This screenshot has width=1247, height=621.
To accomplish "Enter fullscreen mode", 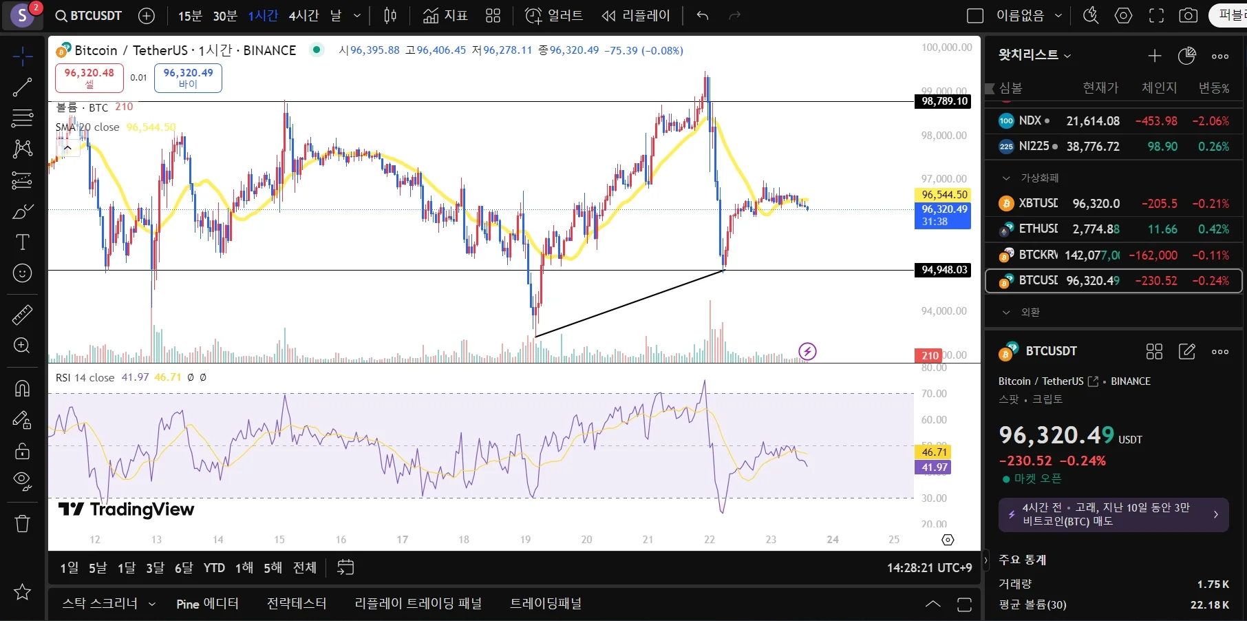I will (x=1156, y=15).
